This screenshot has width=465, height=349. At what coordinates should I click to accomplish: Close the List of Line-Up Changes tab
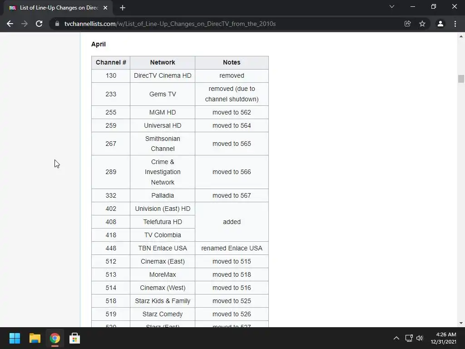(105, 8)
